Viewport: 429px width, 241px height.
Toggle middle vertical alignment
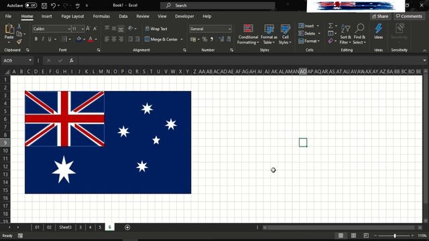[114, 28]
